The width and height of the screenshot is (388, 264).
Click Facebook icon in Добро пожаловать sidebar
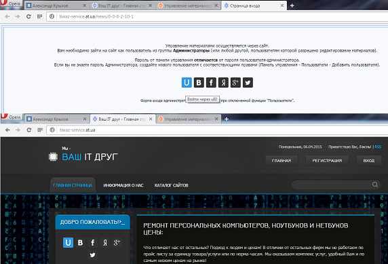(x=92, y=242)
